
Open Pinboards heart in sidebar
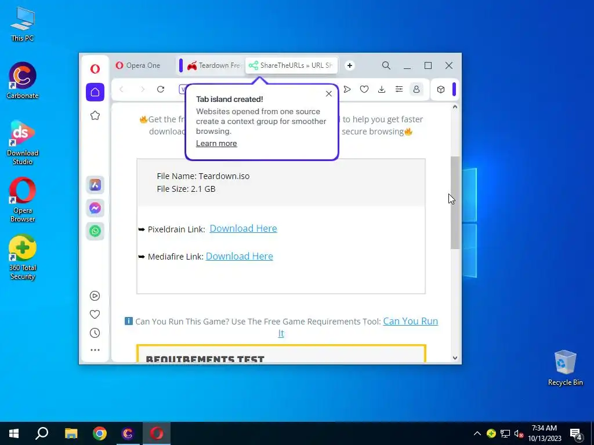coord(95,314)
